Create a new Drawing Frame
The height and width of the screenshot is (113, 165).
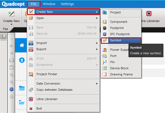pos(121,74)
